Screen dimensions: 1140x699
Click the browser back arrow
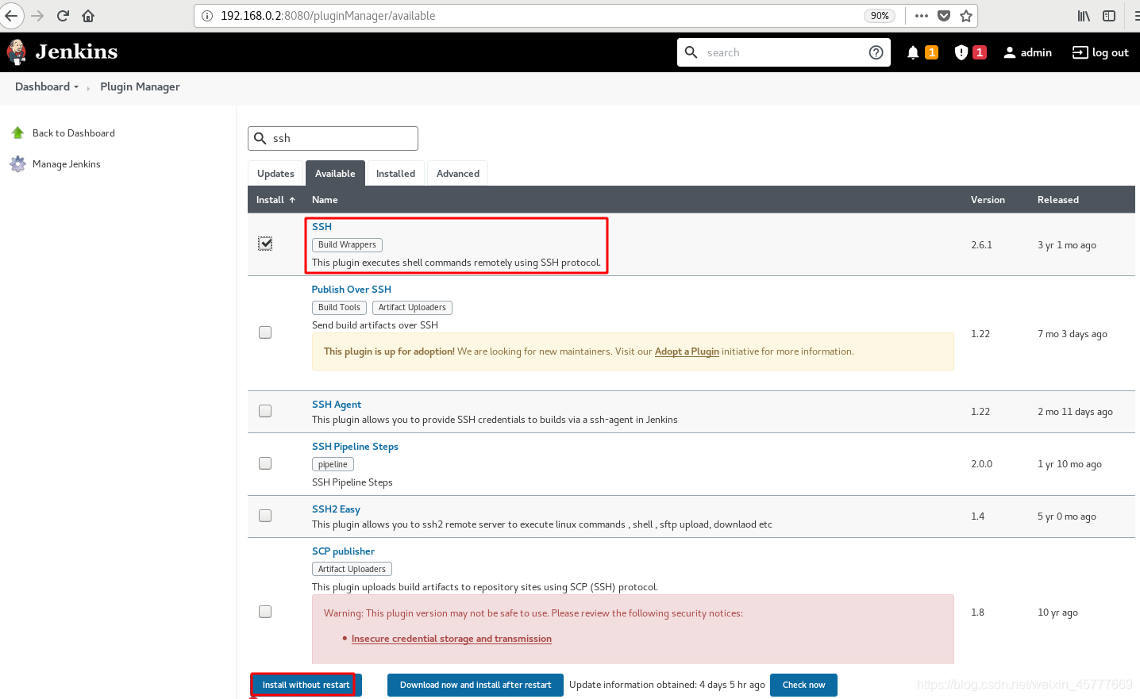click(11, 16)
